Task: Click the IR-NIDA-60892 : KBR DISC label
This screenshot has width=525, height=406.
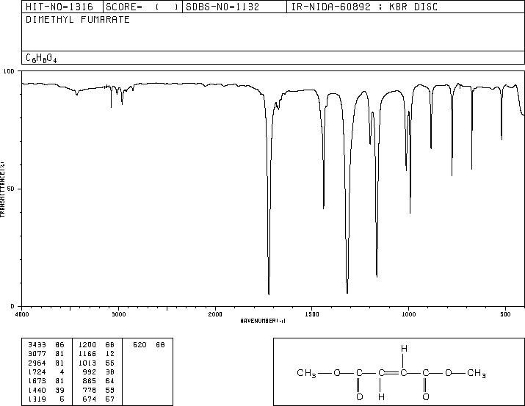Action: click(x=364, y=7)
